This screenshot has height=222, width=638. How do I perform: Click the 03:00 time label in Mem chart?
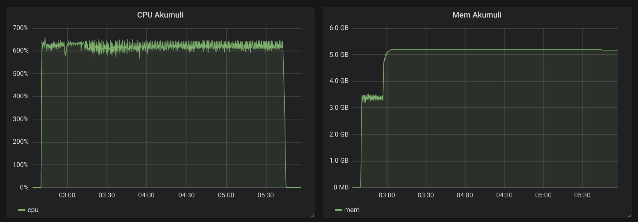point(387,195)
